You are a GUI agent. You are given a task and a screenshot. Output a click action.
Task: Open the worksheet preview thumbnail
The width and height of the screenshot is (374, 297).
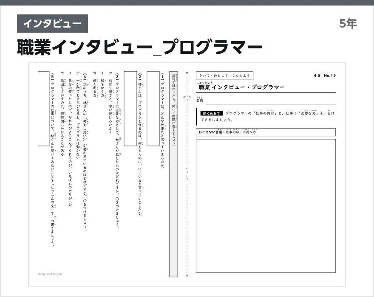[187, 175]
